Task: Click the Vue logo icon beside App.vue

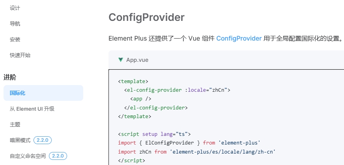Action: (120, 59)
